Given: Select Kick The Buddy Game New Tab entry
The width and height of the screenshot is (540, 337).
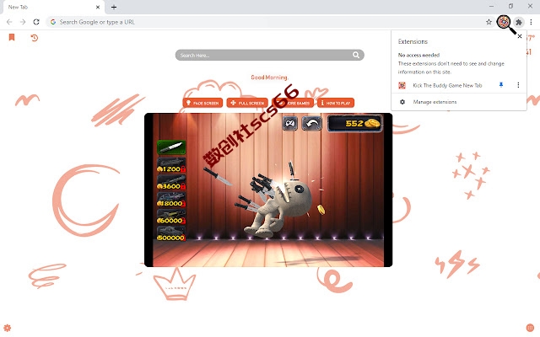Looking at the screenshot, I should 447,85.
